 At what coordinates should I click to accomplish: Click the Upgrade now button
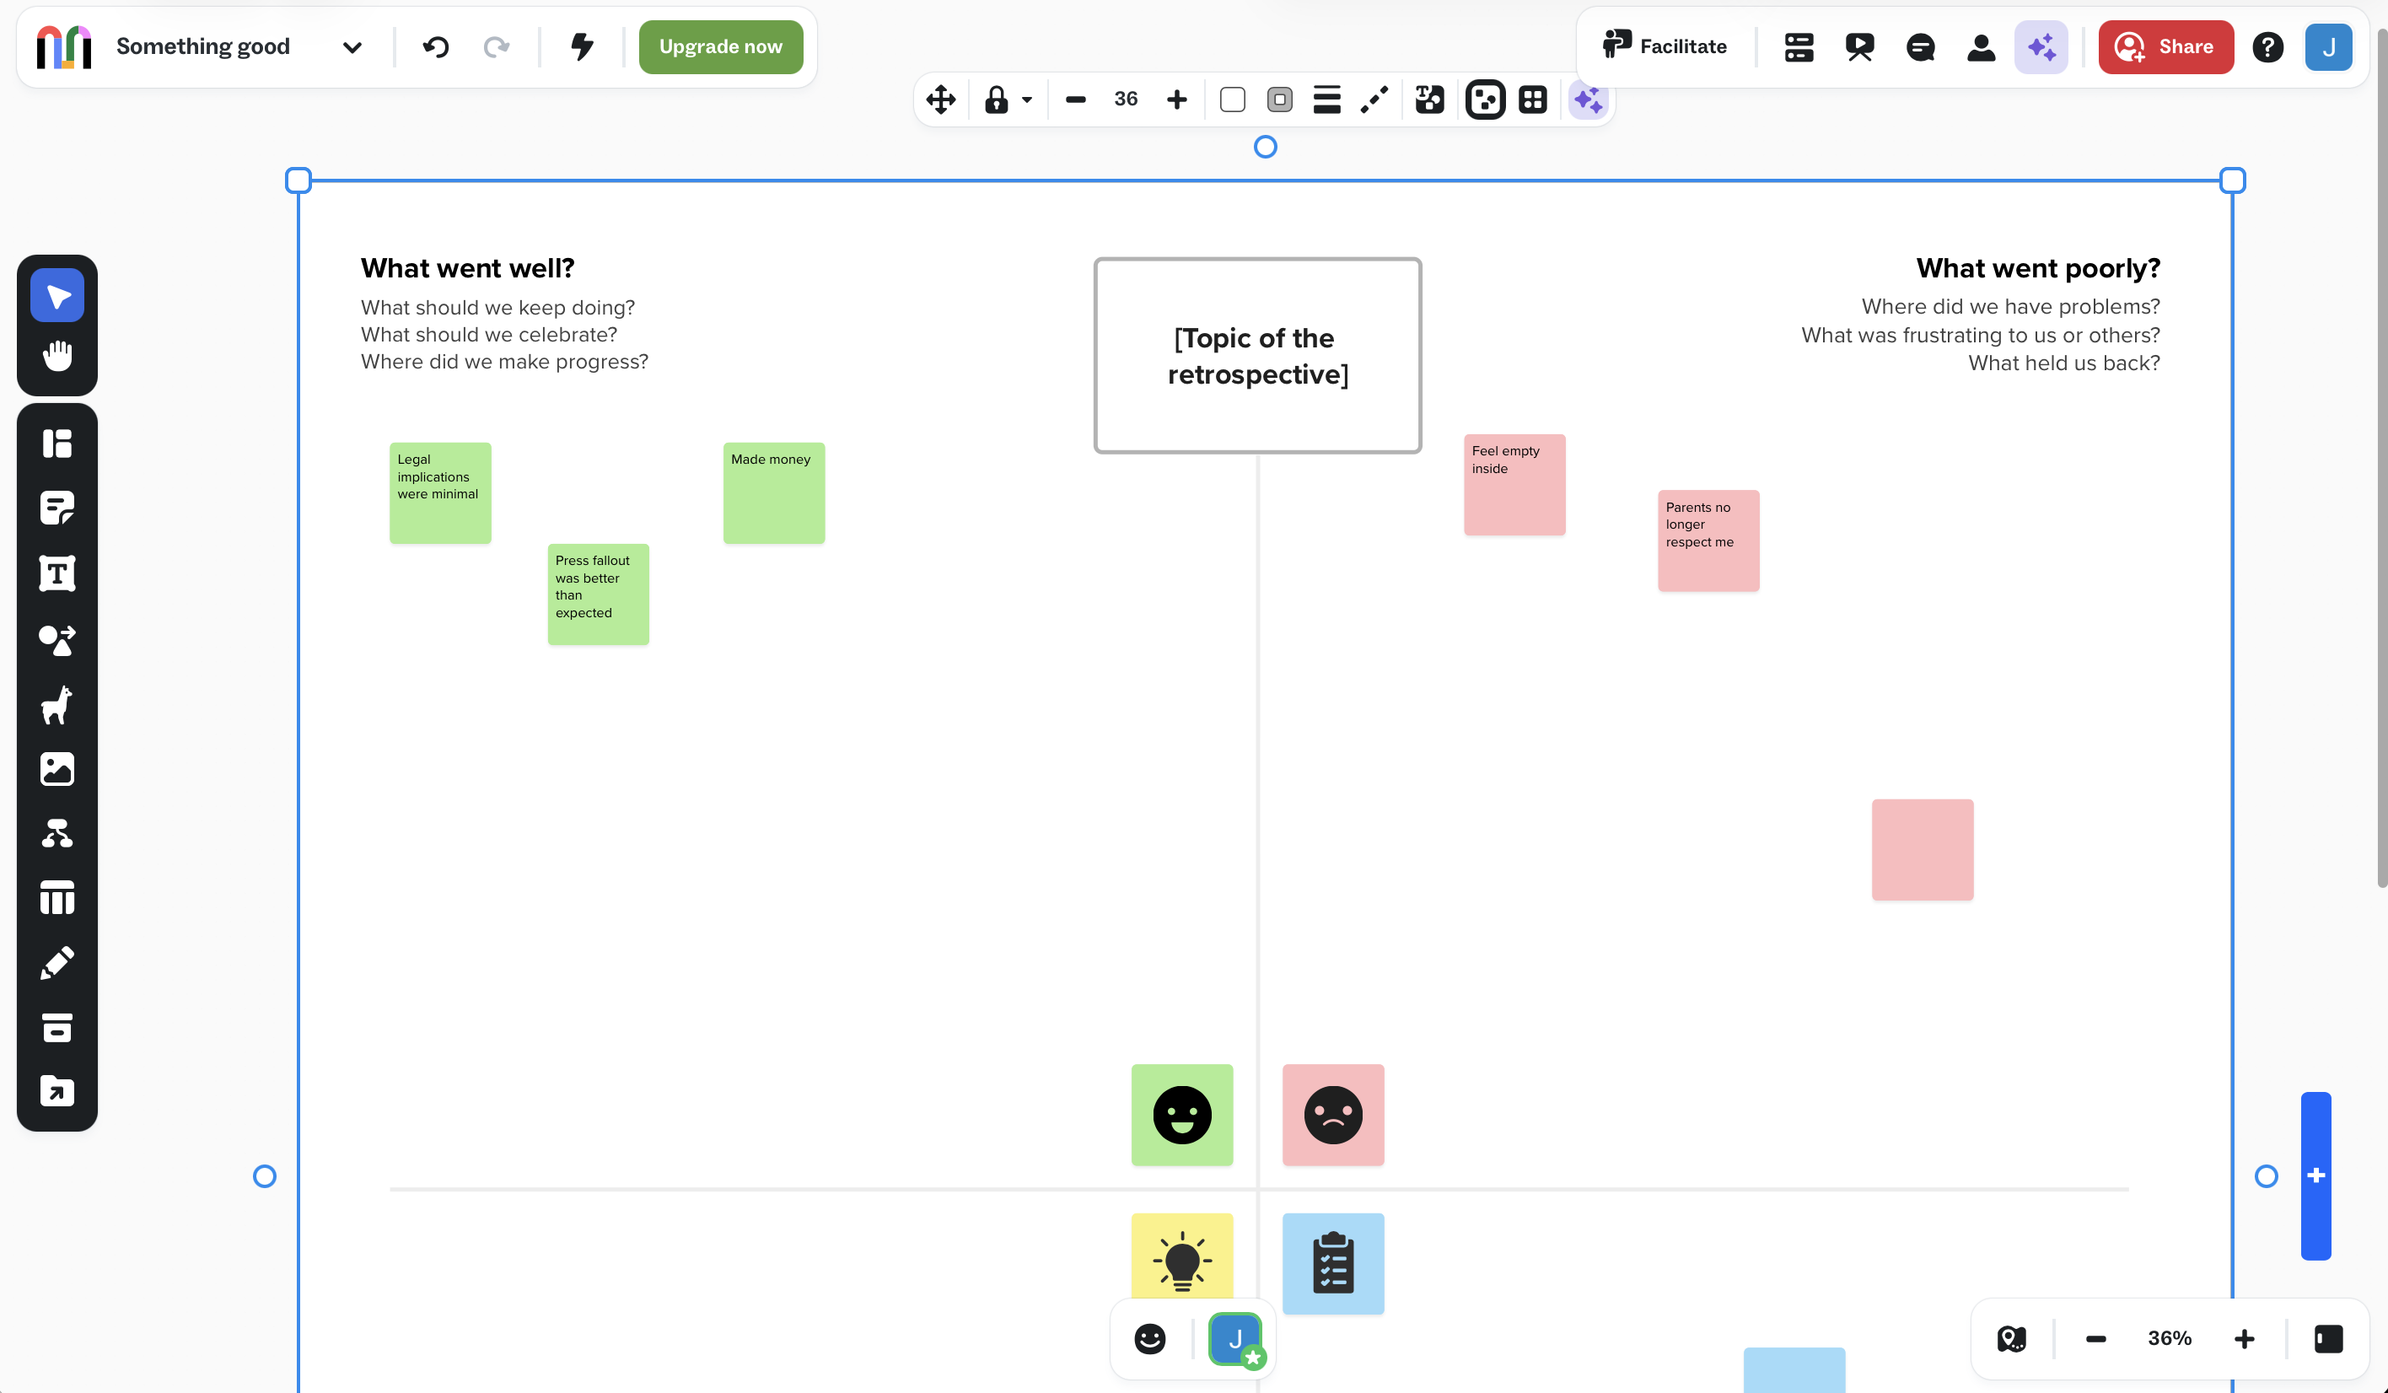tap(720, 46)
